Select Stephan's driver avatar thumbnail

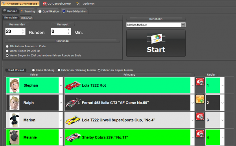(15, 85)
